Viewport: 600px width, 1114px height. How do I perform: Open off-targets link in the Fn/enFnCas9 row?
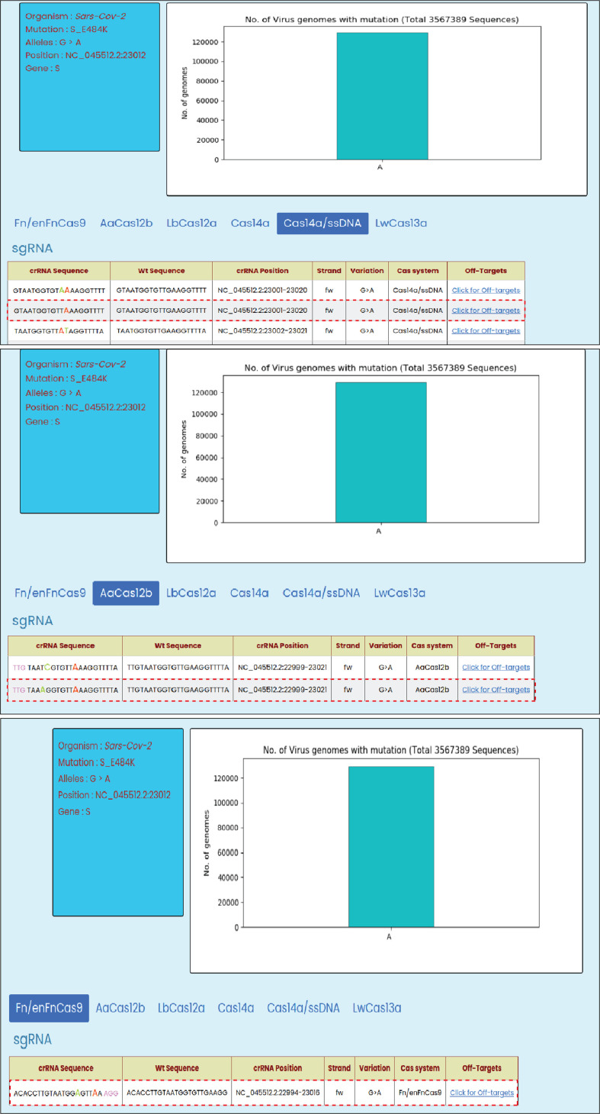click(482, 1093)
